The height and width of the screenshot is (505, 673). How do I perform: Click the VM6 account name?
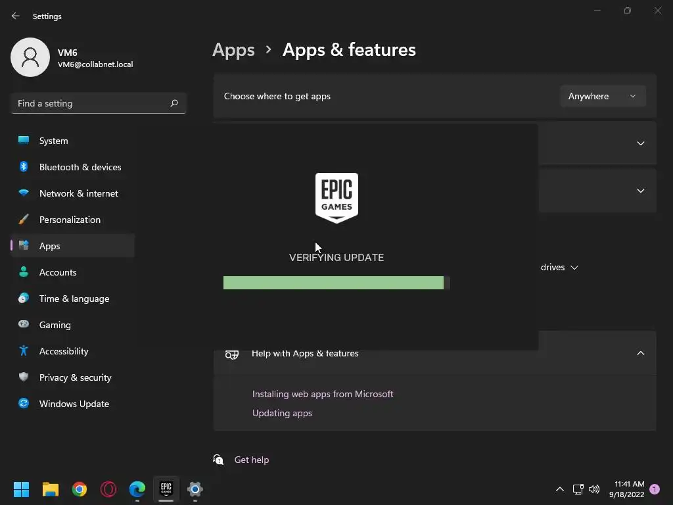[68, 53]
